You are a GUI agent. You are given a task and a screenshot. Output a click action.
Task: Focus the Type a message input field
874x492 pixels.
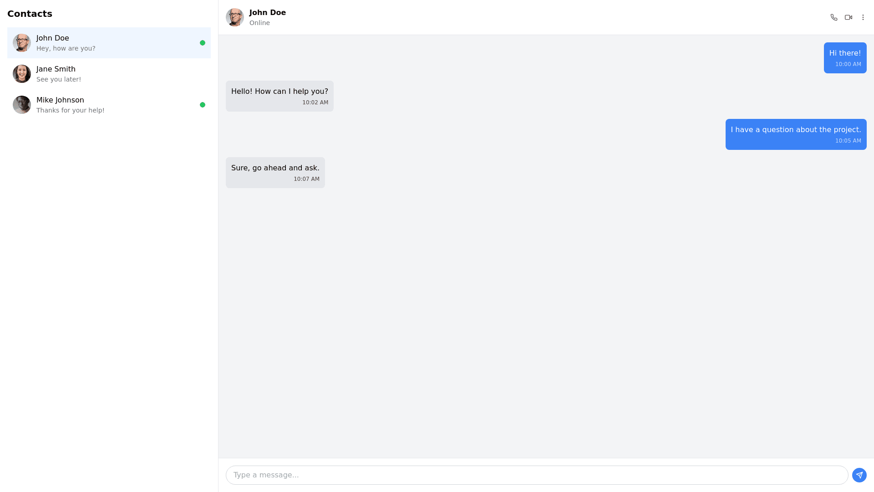click(537, 475)
